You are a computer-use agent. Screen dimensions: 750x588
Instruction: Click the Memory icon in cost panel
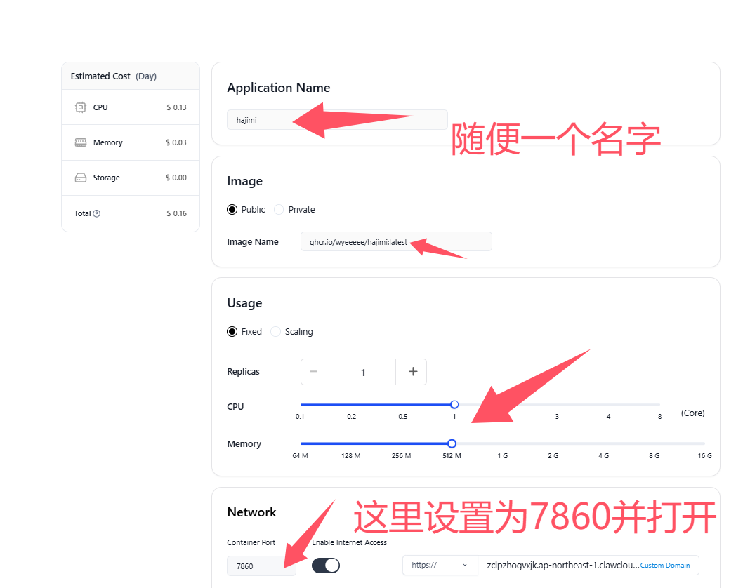81,142
